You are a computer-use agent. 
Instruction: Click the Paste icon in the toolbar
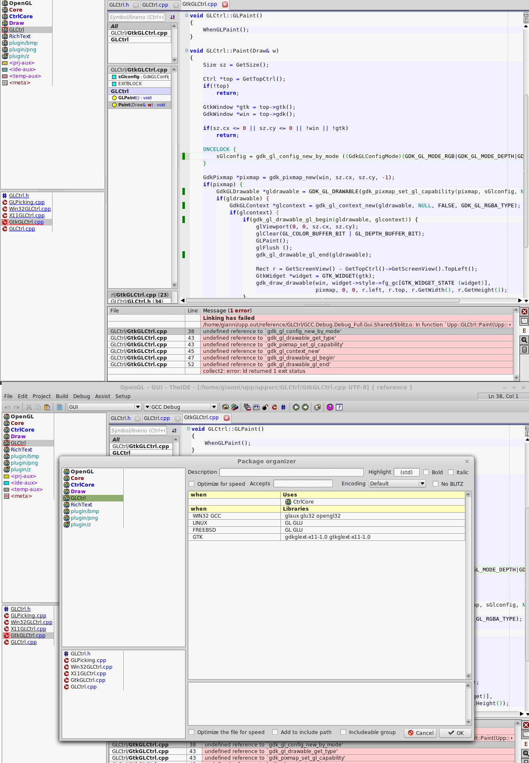[47, 407]
